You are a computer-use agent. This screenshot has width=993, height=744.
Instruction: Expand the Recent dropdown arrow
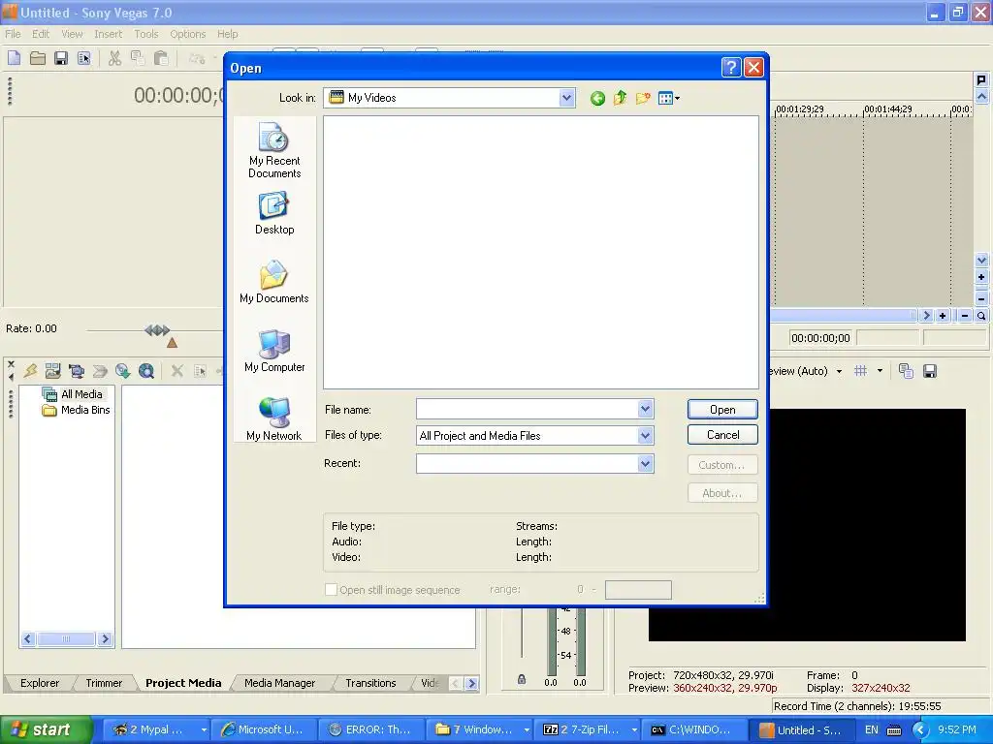tap(645, 464)
